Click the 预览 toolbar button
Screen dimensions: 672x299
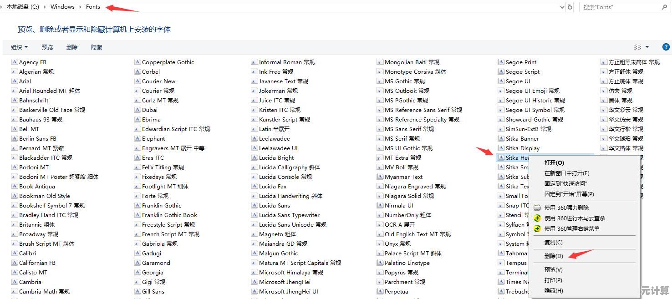(x=47, y=47)
